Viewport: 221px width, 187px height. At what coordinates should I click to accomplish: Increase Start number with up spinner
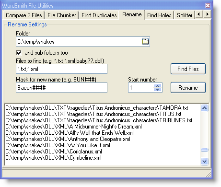click(157, 86)
